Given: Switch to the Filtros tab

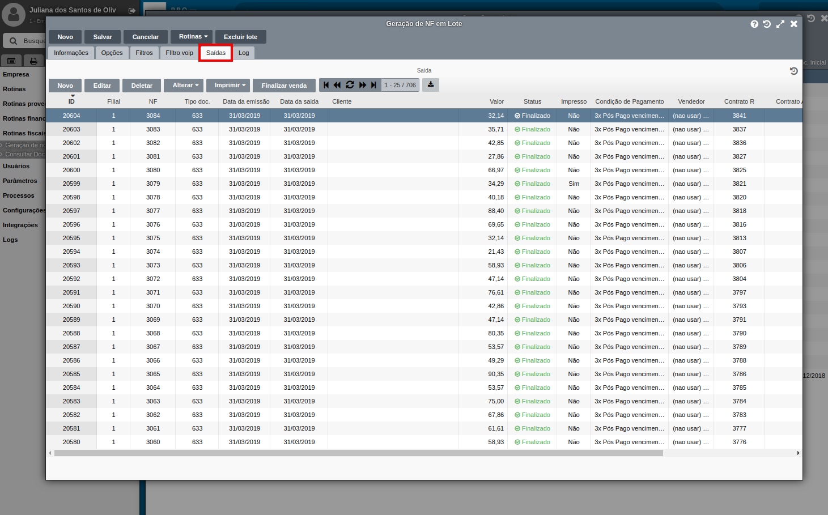Looking at the screenshot, I should (144, 53).
